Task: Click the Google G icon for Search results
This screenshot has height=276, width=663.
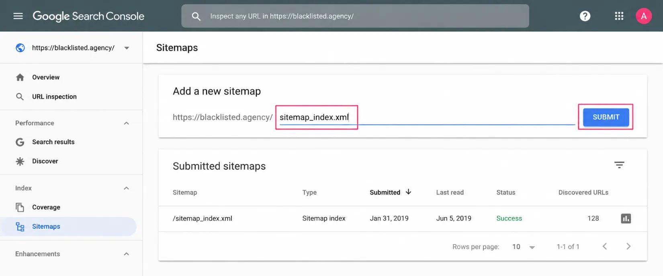Action: [x=20, y=142]
